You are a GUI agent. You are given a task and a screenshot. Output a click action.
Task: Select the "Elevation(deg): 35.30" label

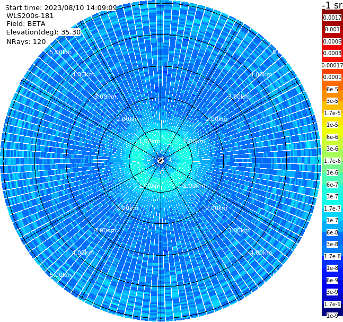[43, 32]
